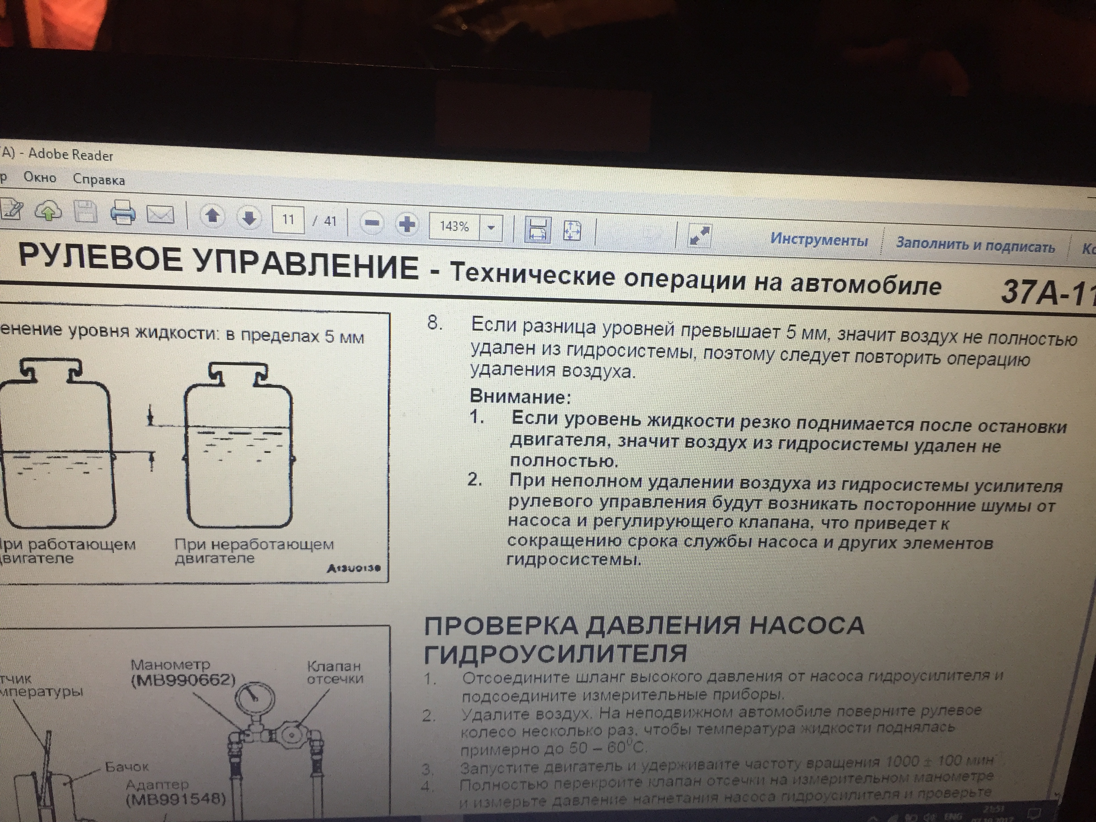Go to next page with down arrow
Screen dimensions: 1096x822
point(249,218)
